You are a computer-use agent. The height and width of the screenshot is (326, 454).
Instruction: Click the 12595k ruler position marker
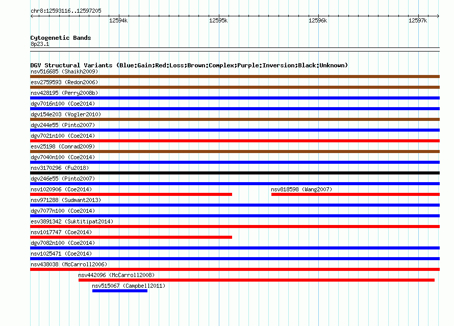point(219,20)
